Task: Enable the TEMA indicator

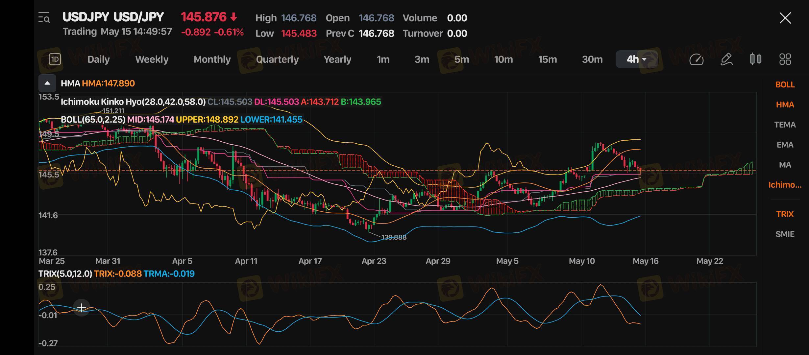Action: tap(785, 125)
